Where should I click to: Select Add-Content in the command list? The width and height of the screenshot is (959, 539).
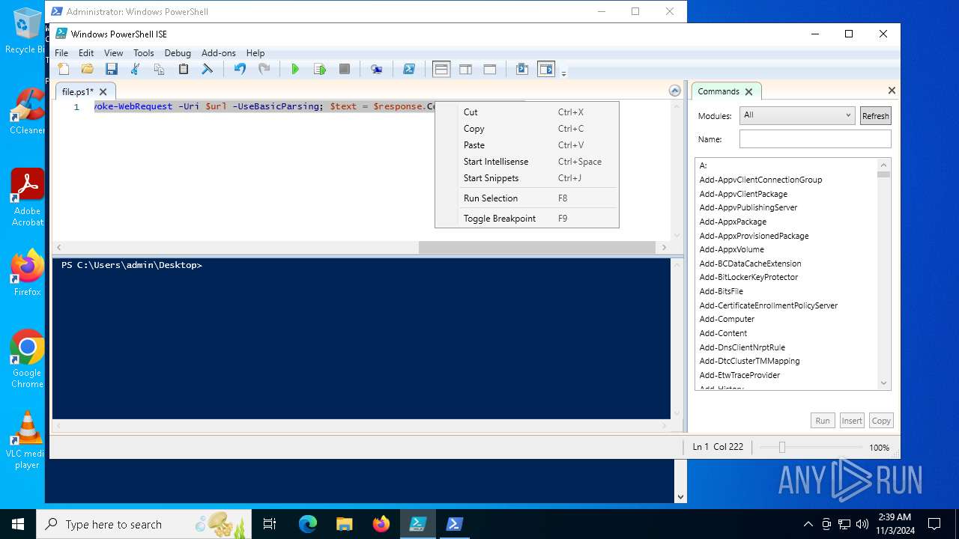(723, 333)
